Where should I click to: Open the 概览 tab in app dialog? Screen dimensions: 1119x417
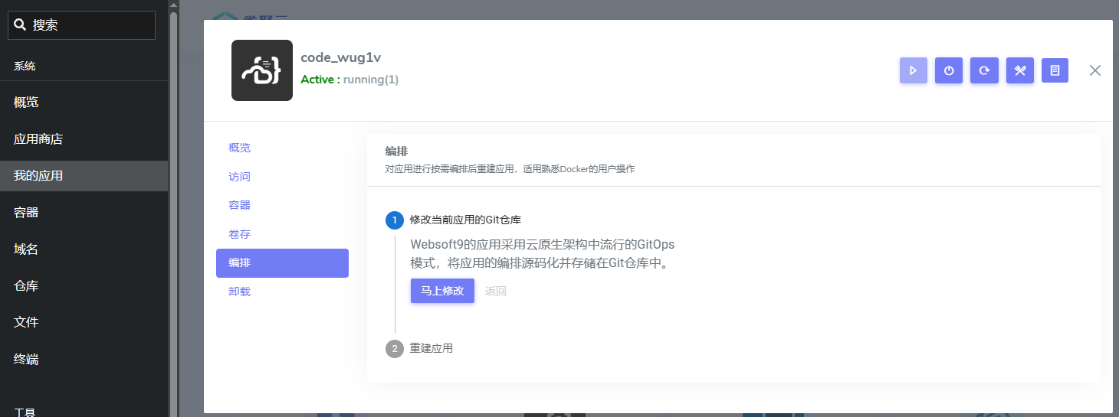pos(240,148)
